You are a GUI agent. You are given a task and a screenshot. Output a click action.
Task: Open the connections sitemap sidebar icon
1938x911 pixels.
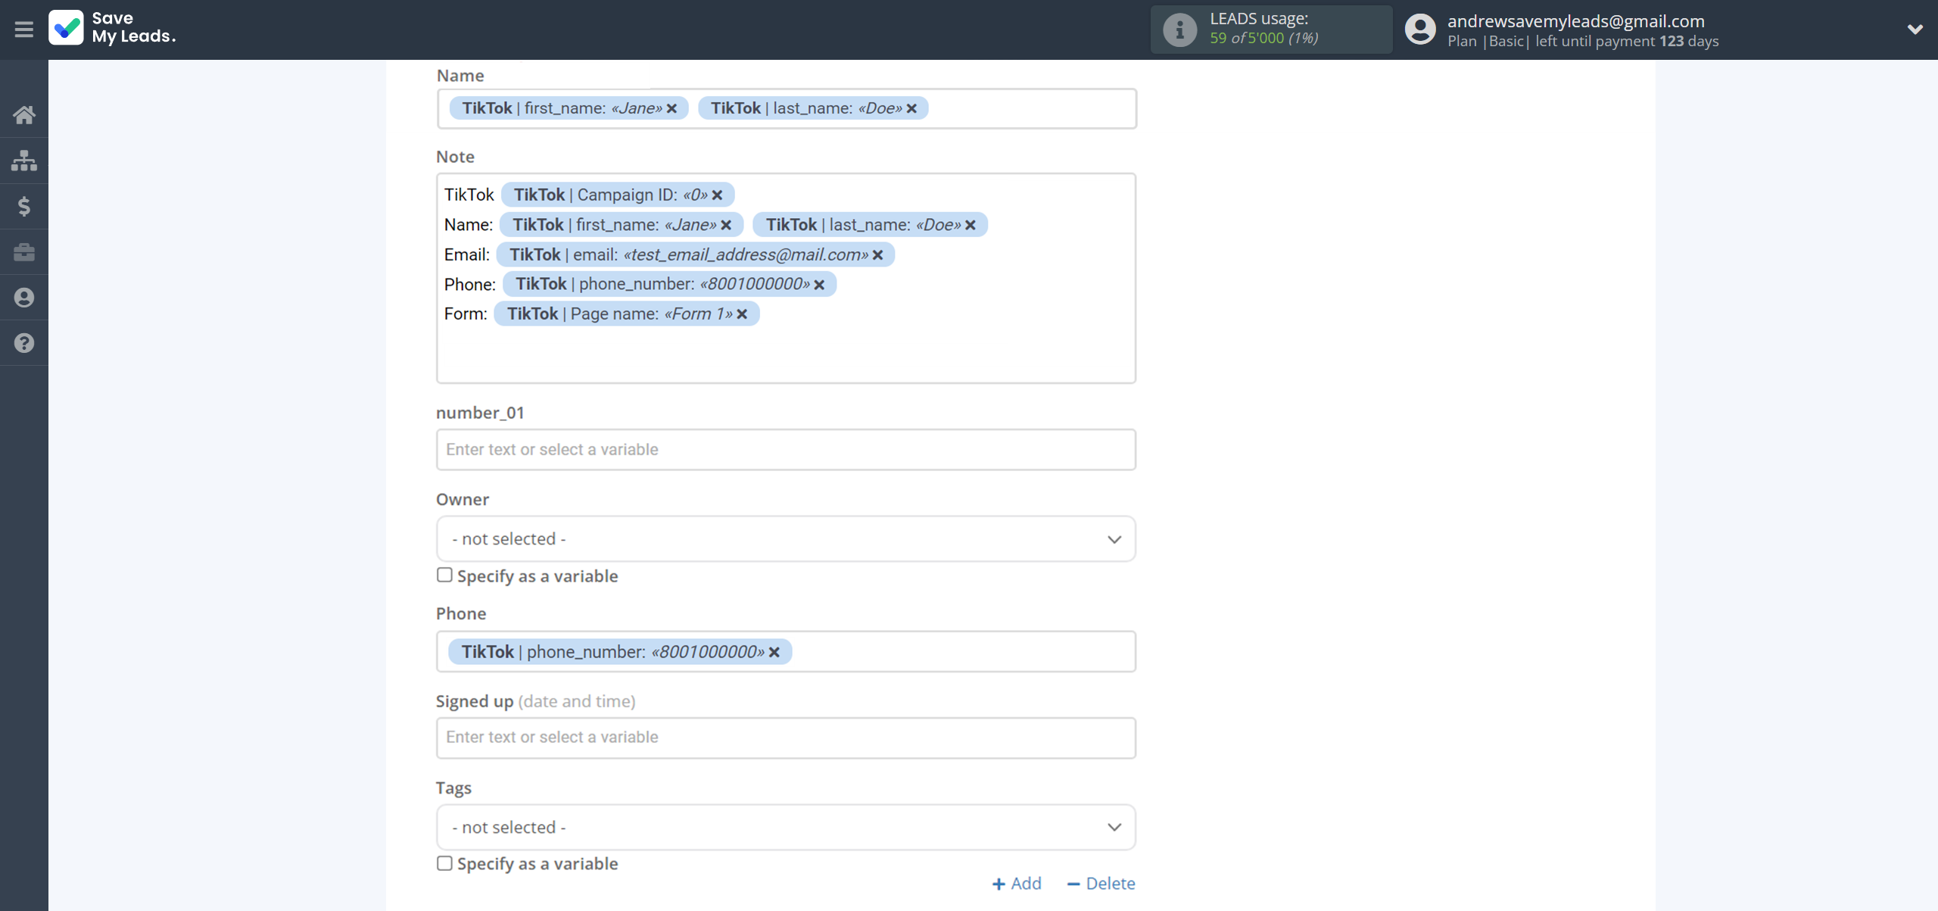pyautogui.click(x=23, y=161)
